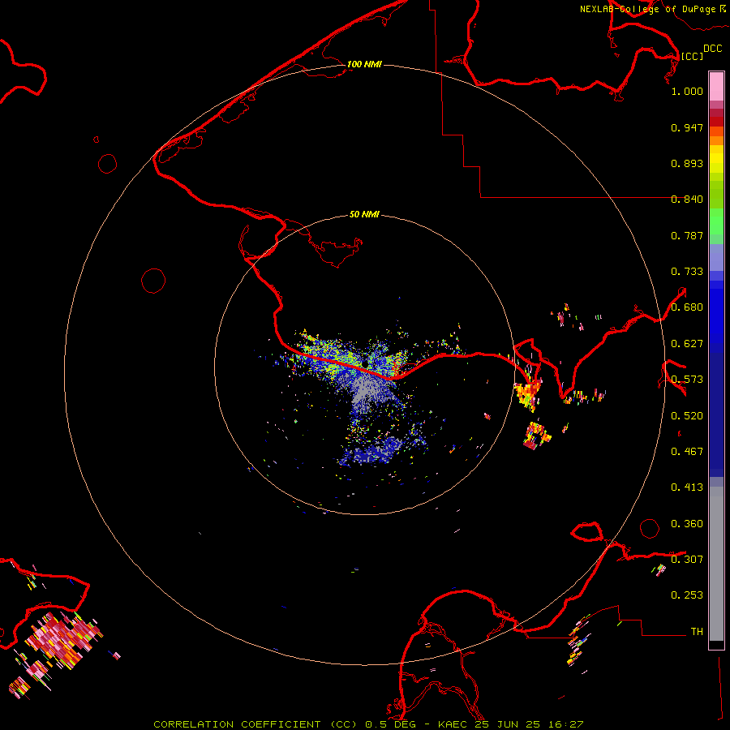Viewport: 730px width, 730px height.
Task: Click the 0.360 scale value
Action: point(687,524)
